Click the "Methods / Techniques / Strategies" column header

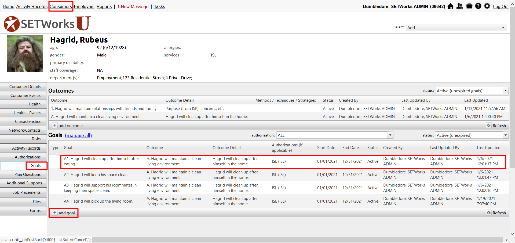coord(286,100)
